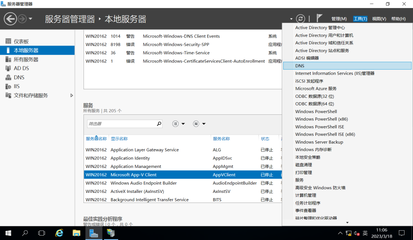
Task: Select the Microsoft-Windows-DNS Client Events row
Action: 183,36
